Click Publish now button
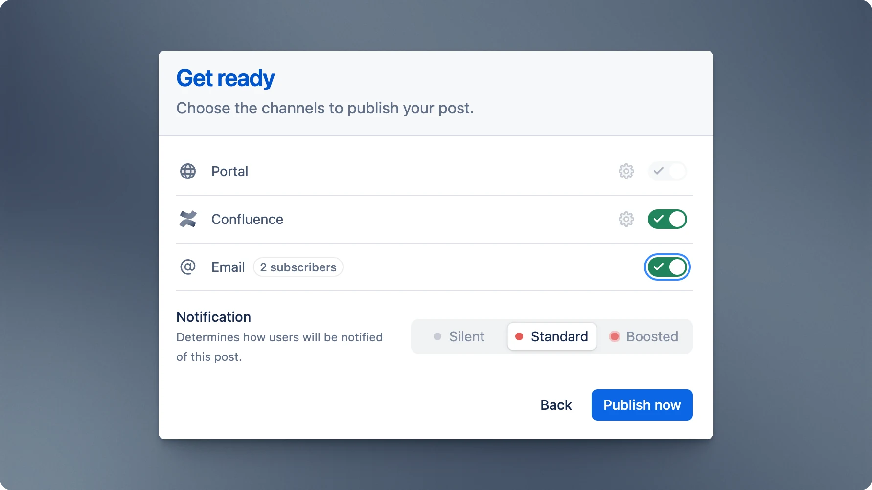 (x=642, y=405)
